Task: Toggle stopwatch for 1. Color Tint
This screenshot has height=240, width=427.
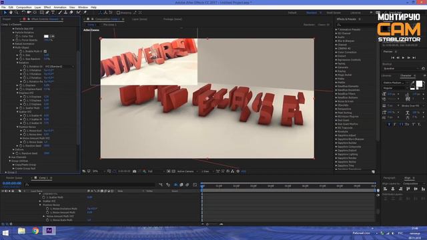Action: tap(17, 36)
